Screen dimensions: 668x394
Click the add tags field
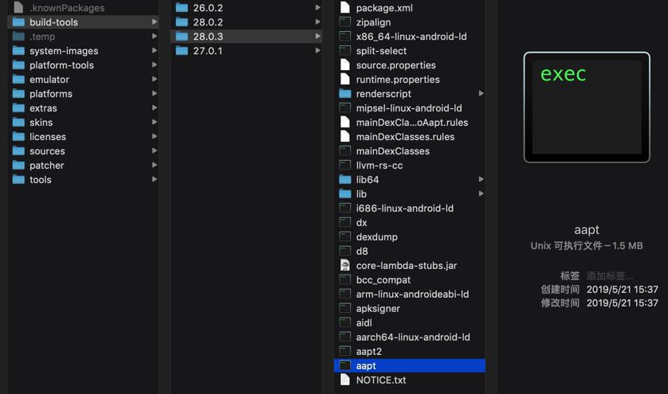pos(609,275)
